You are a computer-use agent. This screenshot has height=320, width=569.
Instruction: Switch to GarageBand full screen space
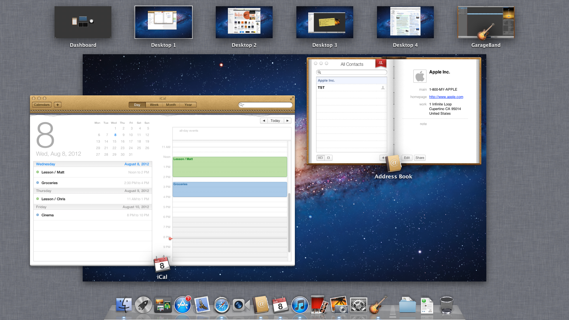[x=486, y=22]
